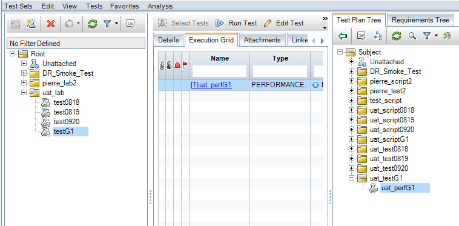Select test set testG1

coord(64,131)
